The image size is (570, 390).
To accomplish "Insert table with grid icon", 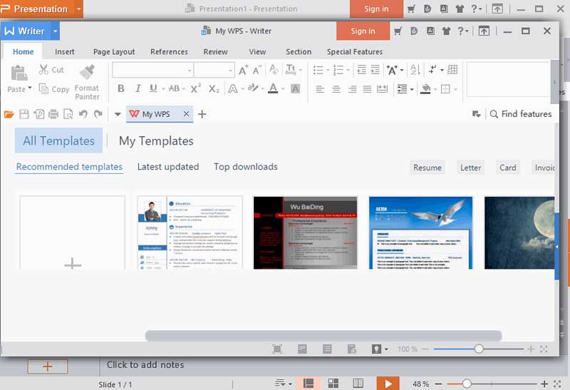I will 452,69.
